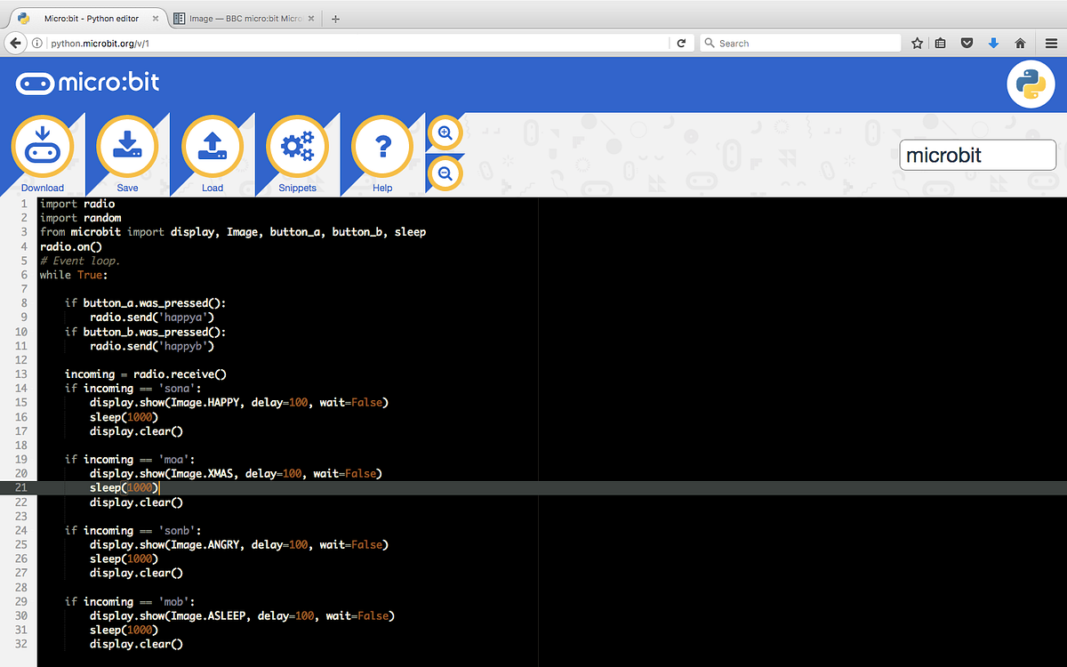1067x667 pixels.
Task: Edit the microbit script name field
Action: [977, 155]
